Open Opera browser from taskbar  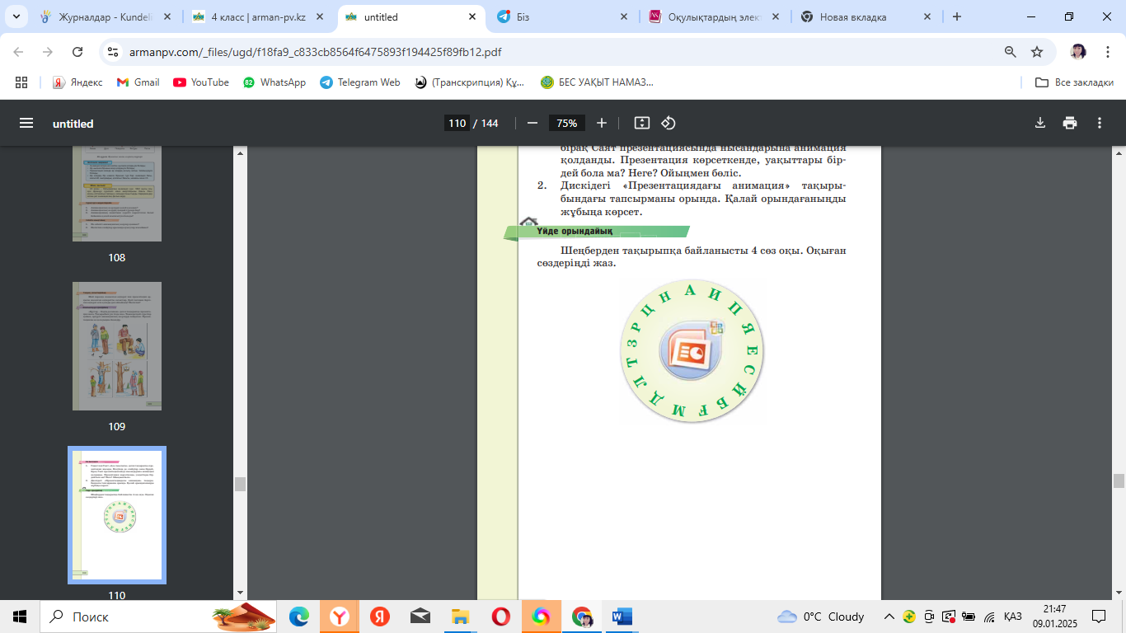tap(500, 617)
